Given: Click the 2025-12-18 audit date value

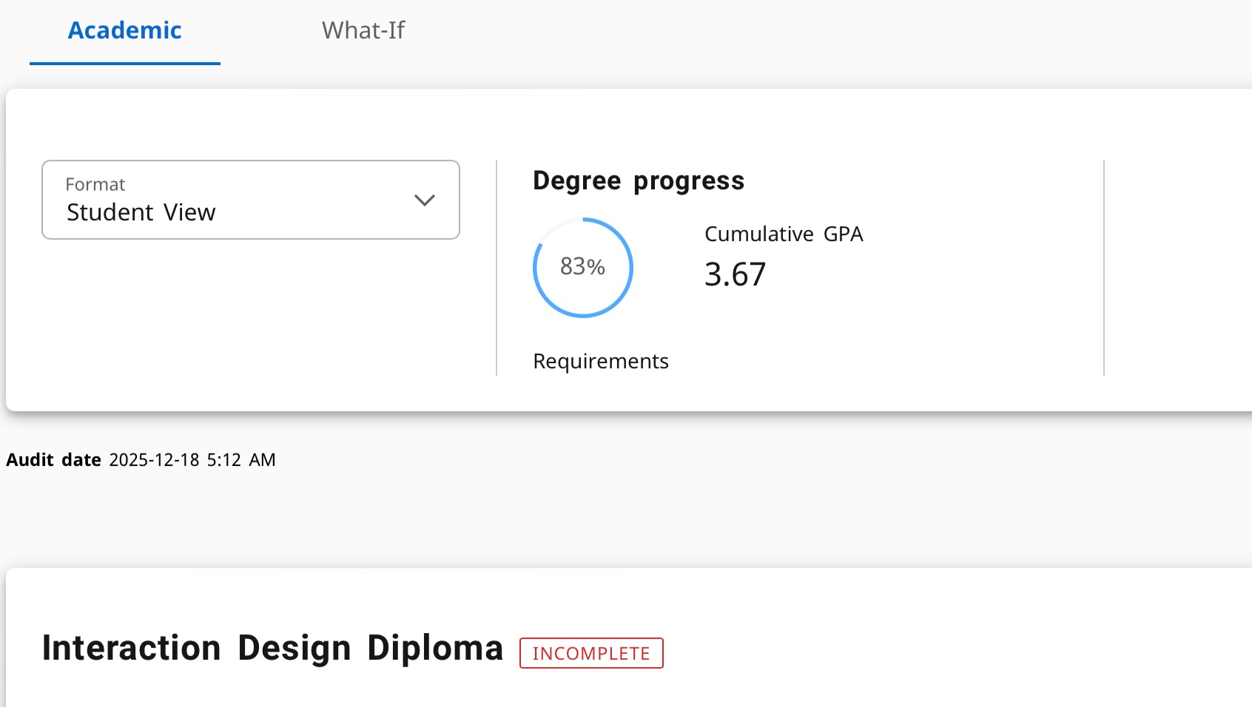Looking at the screenshot, I should point(154,460).
